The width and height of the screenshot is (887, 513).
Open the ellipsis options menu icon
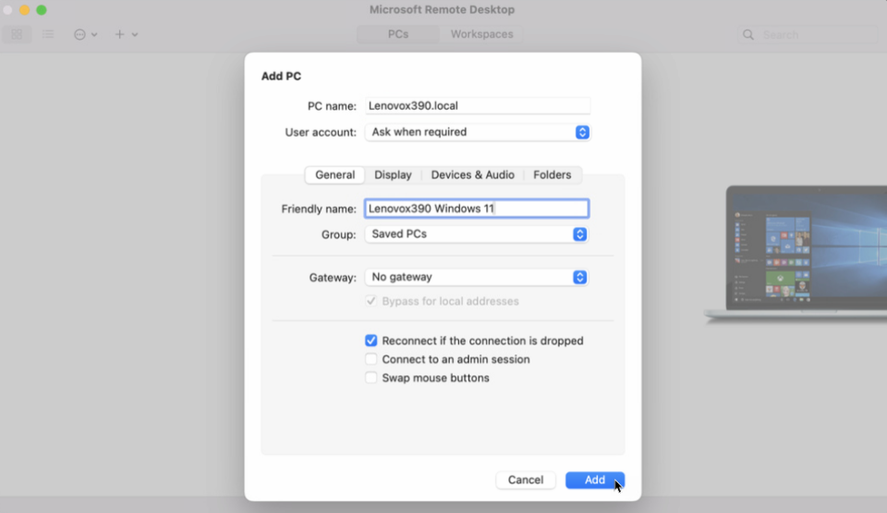[x=79, y=34]
